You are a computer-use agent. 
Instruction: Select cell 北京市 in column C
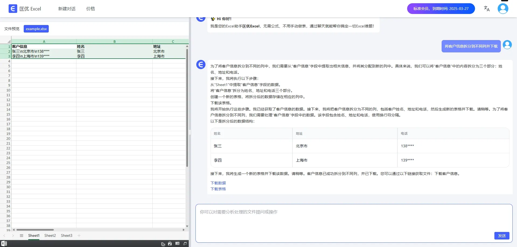tap(169, 51)
